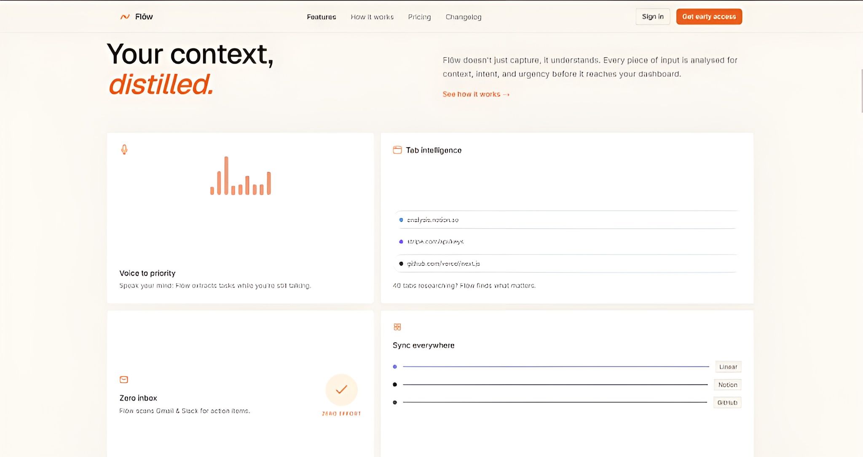Click the purple dot on Linear sync row
This screenshot has width=863, height=457.
point(395,367)
